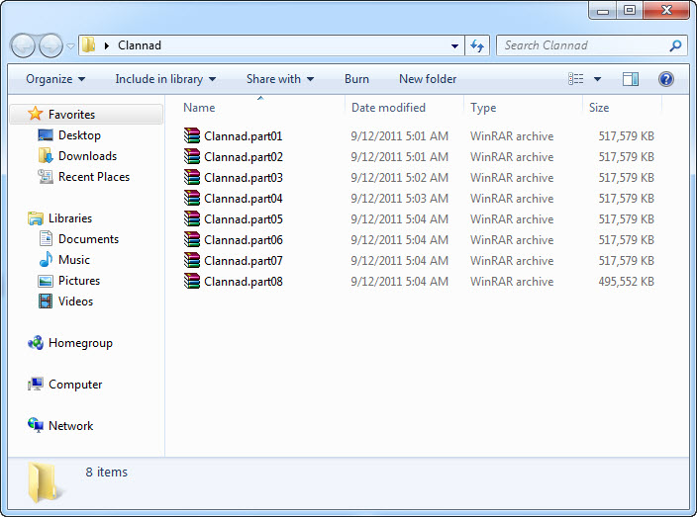Click the Change your view icon
This screenshot has width=697, height=517.
tap(576, 79)
